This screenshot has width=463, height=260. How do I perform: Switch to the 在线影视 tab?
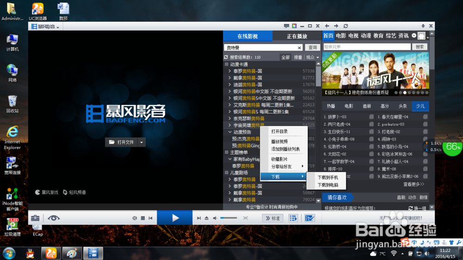pos(247,36)
